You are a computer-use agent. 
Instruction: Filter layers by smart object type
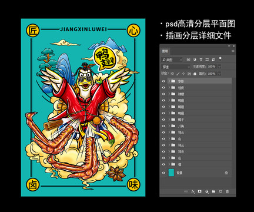(x=213, y=59)
